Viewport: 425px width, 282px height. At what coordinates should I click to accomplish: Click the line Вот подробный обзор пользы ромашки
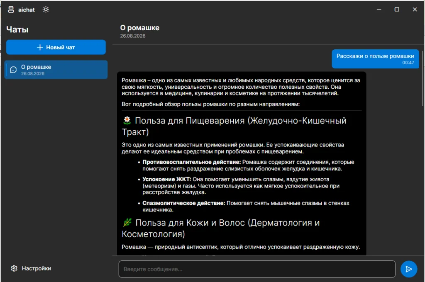point(210,104)
